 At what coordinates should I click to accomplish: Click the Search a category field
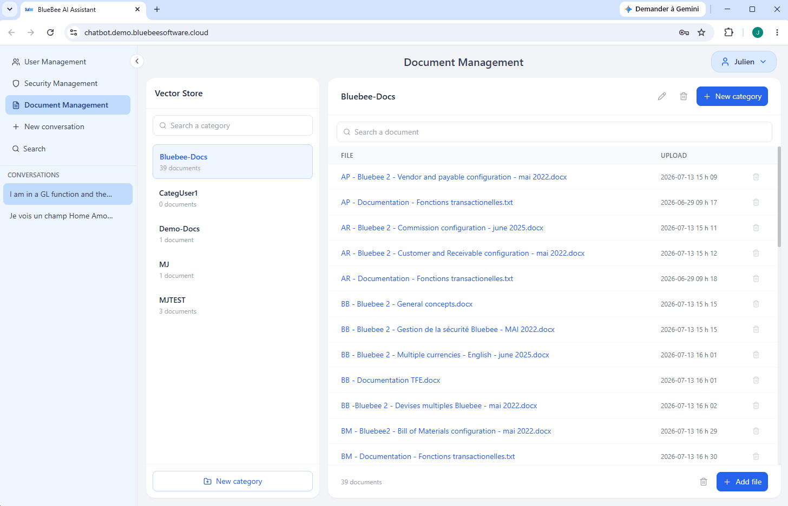(x=233, y=125)
